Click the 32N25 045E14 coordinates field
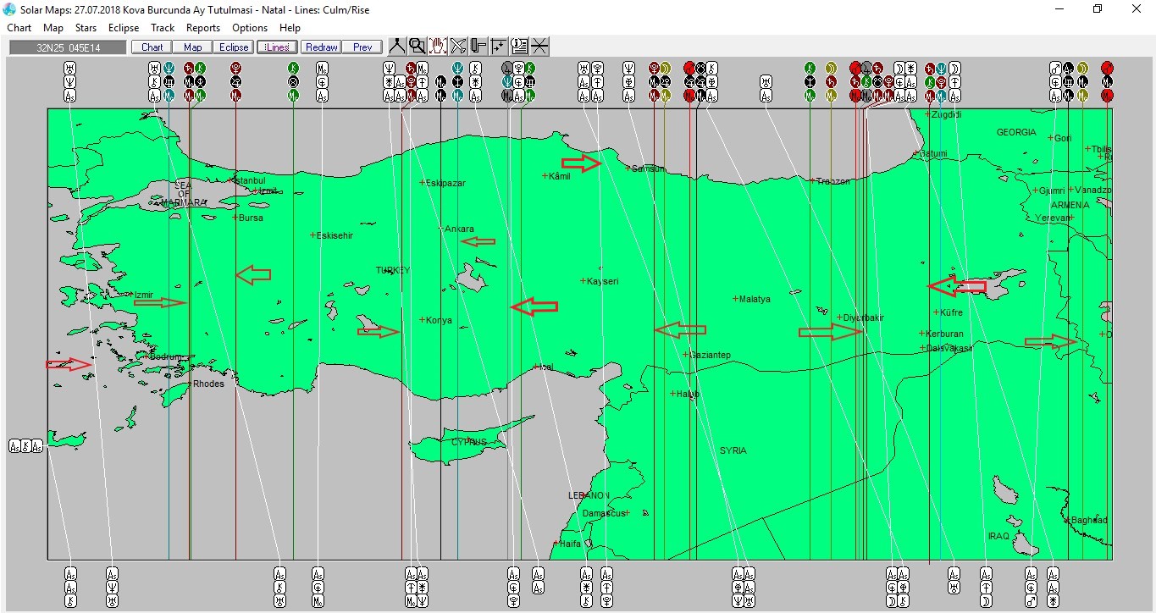The height and width of the screenshot is (613, 1156). tap(68, 47)
